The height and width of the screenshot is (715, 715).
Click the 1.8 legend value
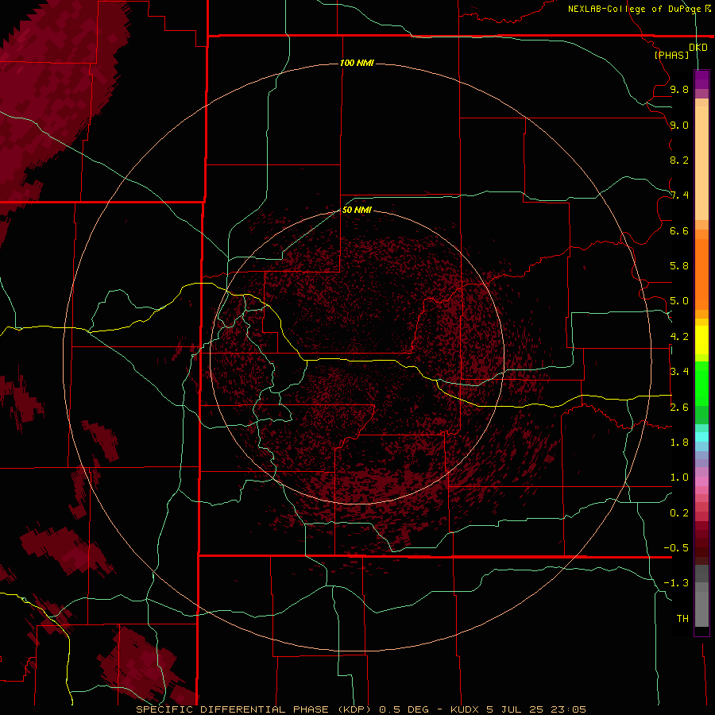coord(679,443)
